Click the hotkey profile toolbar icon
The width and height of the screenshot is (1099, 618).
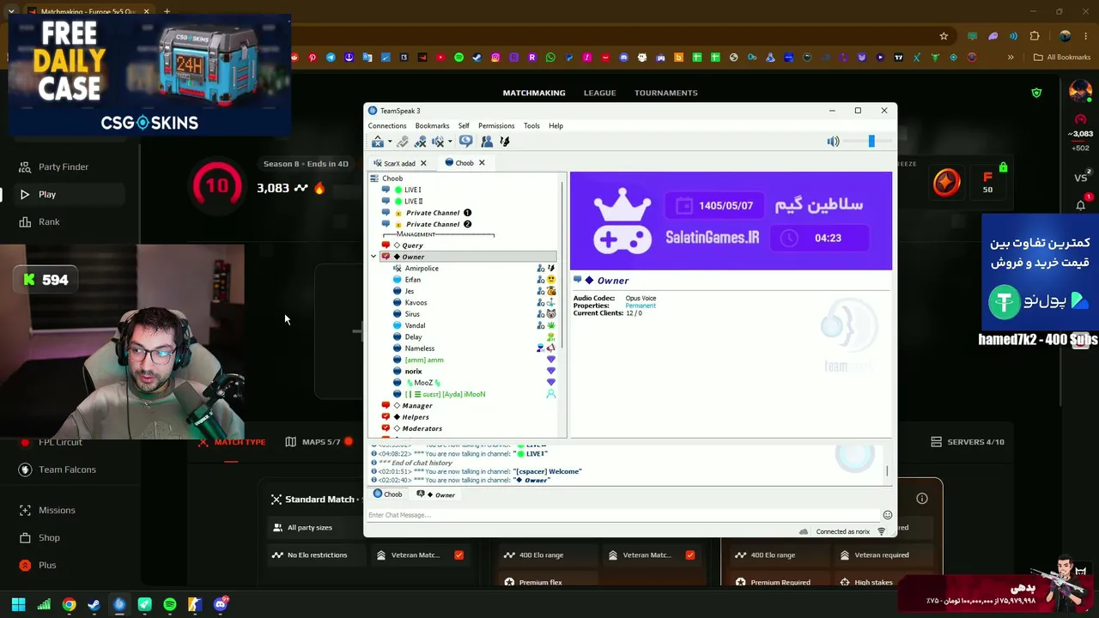click(505, 142)
